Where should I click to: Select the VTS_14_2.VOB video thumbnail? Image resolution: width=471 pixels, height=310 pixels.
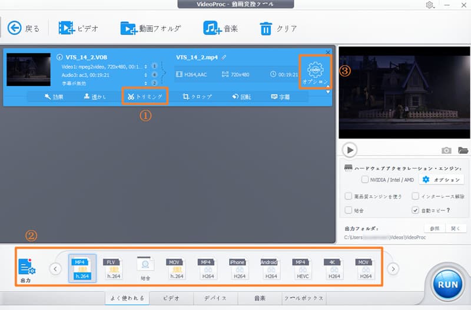click(x=28, y=70)
